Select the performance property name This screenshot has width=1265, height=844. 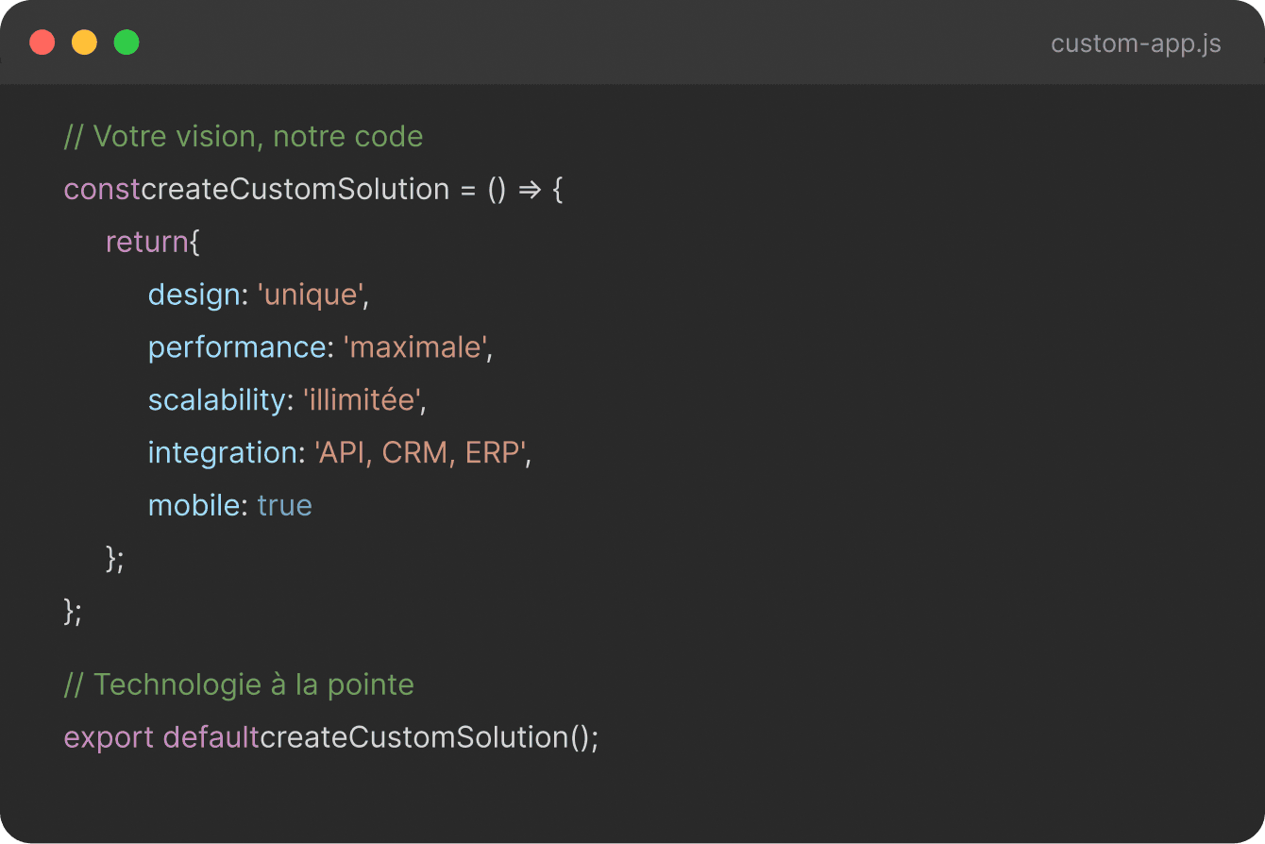(x=237, y=347)
